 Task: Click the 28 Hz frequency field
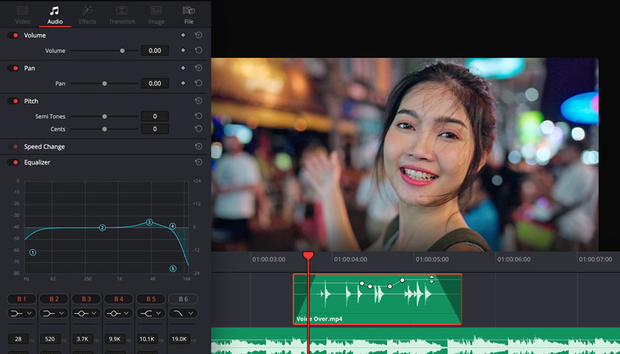pyautogui.click(x=18, y=339)
